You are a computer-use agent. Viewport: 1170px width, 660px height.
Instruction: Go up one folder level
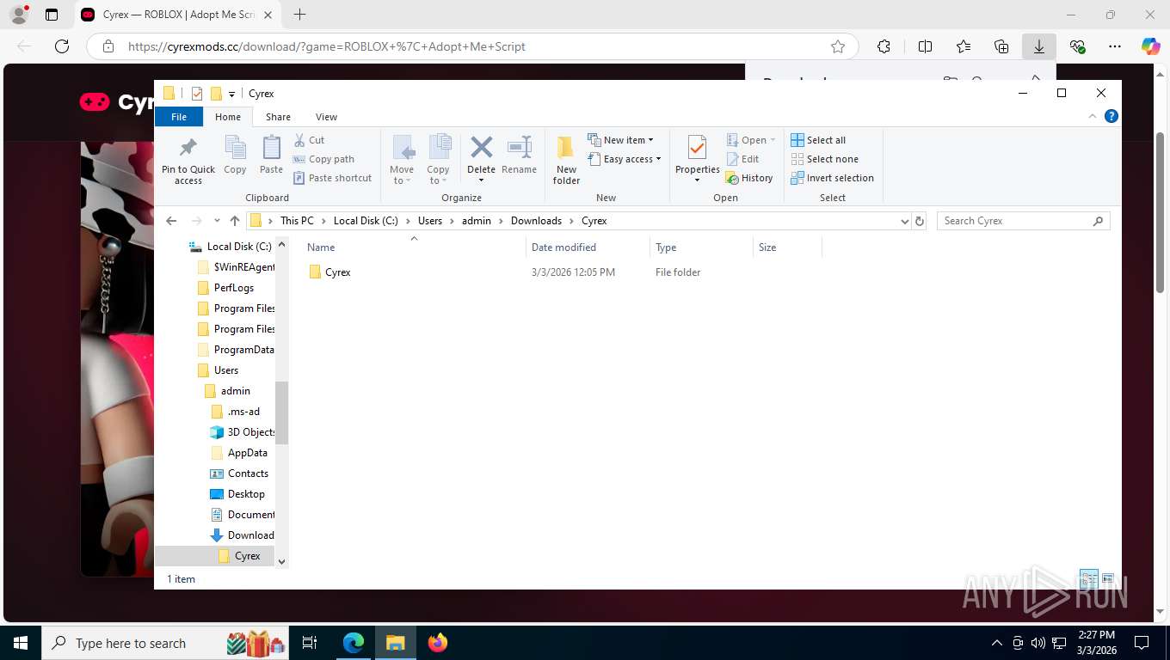tap(234, 221)
